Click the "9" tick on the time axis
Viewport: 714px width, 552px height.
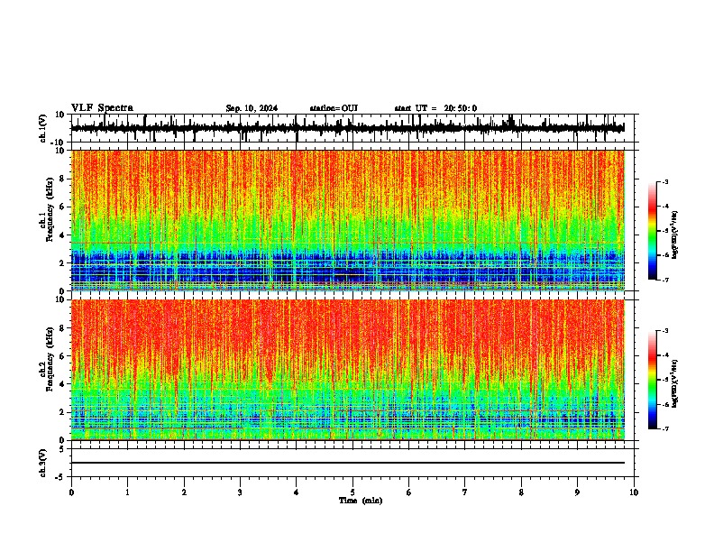pos(577,492)
